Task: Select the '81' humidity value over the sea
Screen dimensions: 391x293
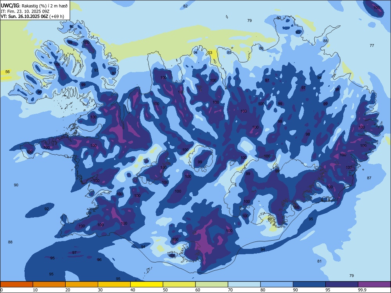Action: click(x=319, y=261)
